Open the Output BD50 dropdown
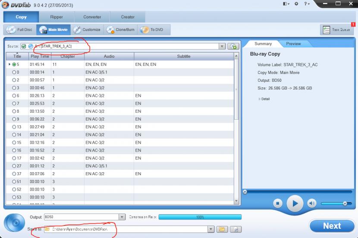358x238 pixels. (x=122, y=217)
